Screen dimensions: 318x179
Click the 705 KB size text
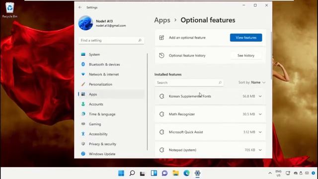[249, 150]
